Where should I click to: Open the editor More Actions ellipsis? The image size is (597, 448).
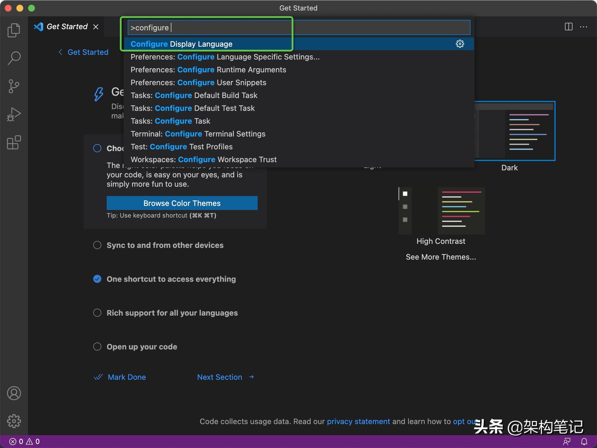click(x=584, y=27)
